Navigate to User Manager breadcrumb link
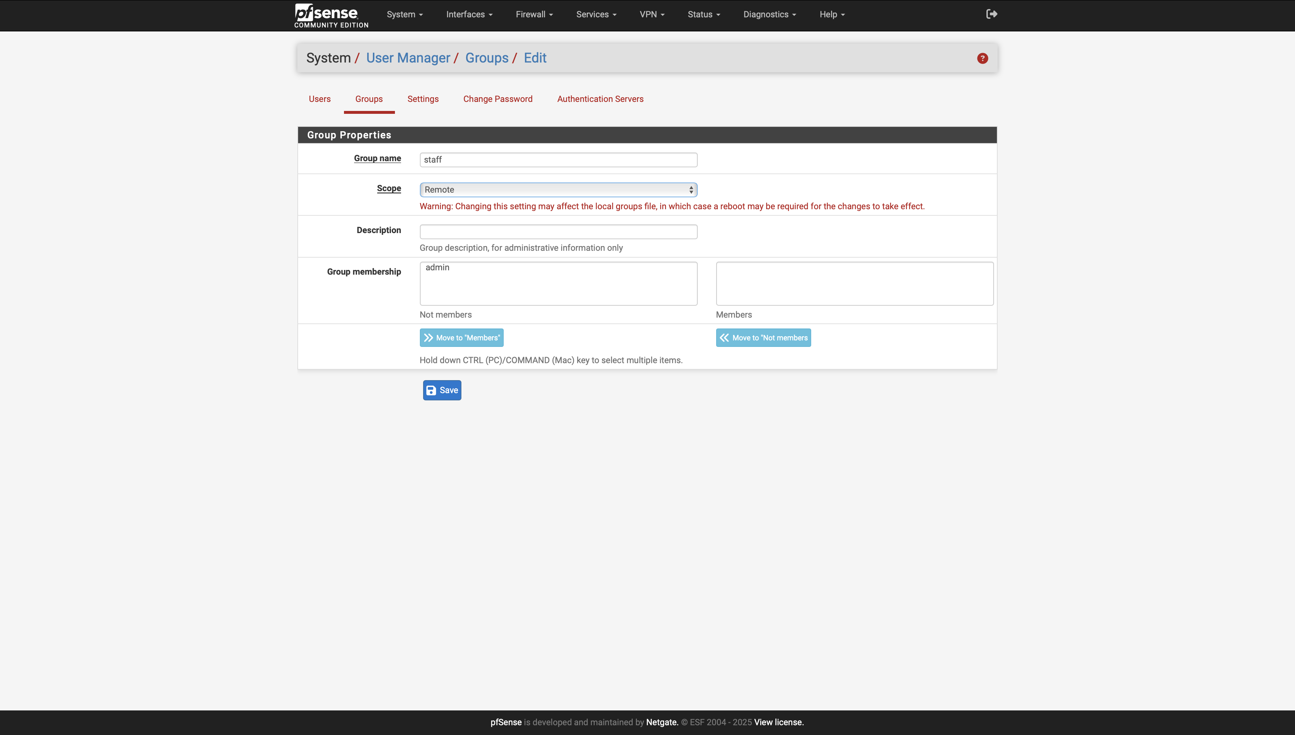The image size is (1295, 735). pos(408,57)
